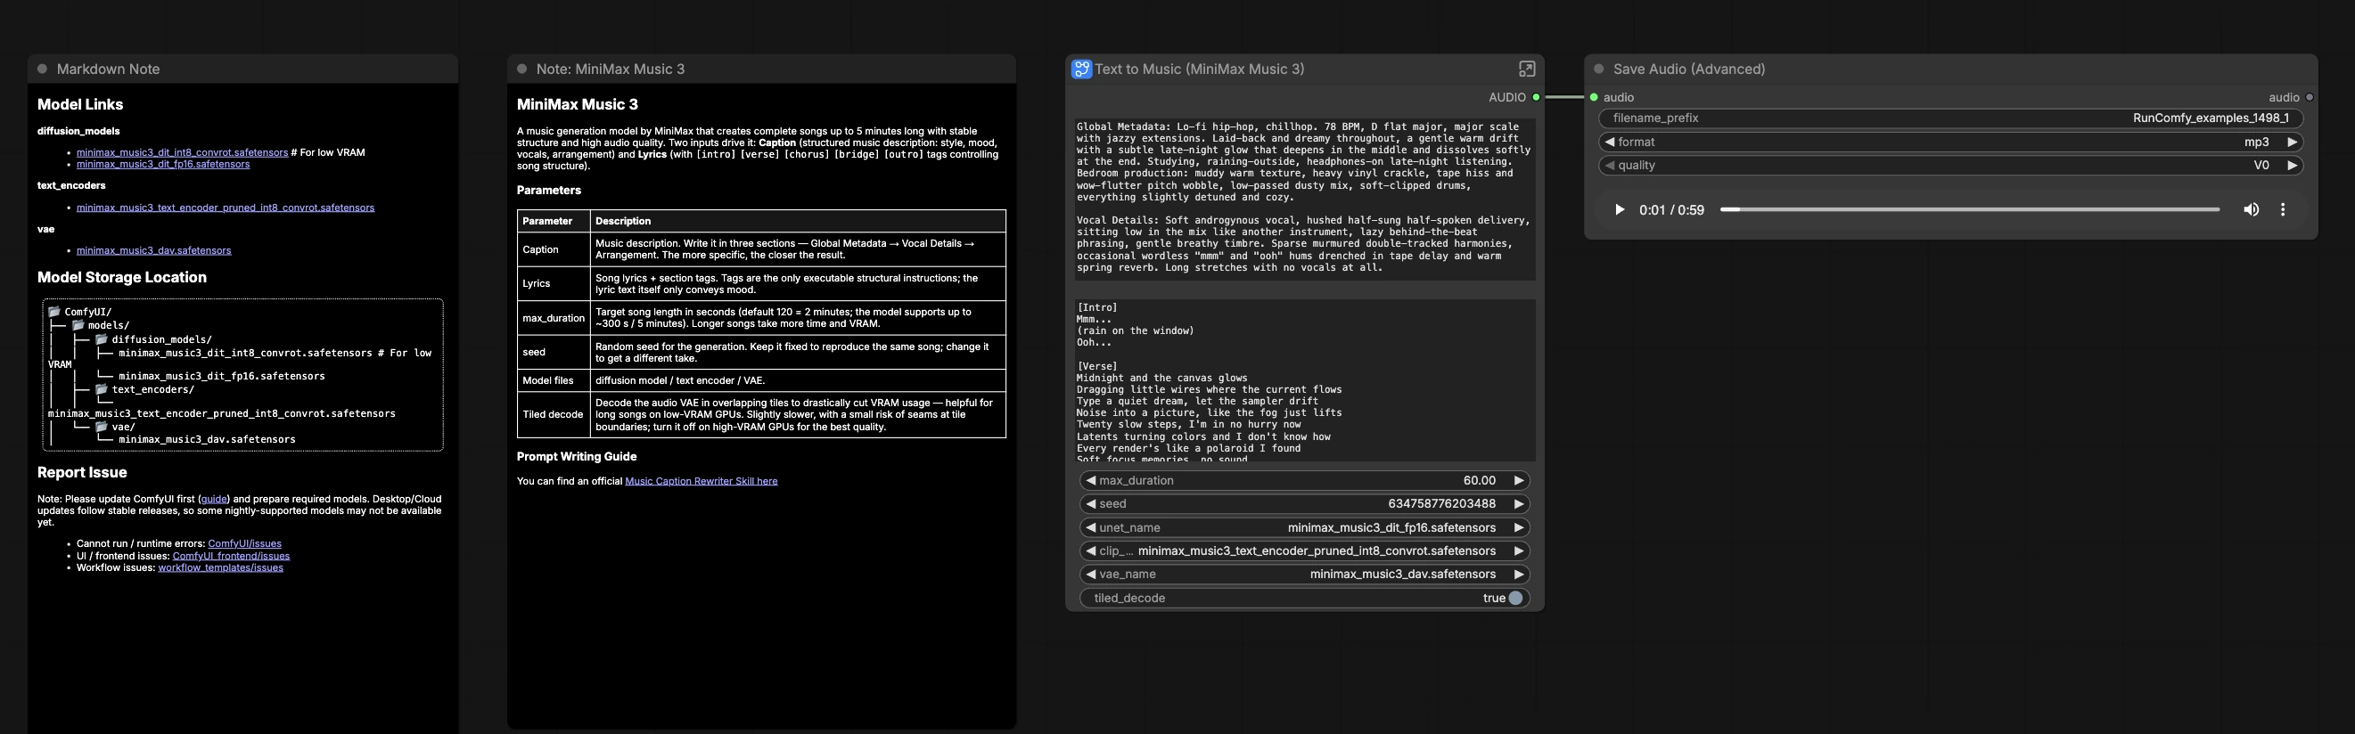The image size is (2355, 734).
Task: Click the Prompt Writing Guide heading
Action: click(x=577, y=456)
